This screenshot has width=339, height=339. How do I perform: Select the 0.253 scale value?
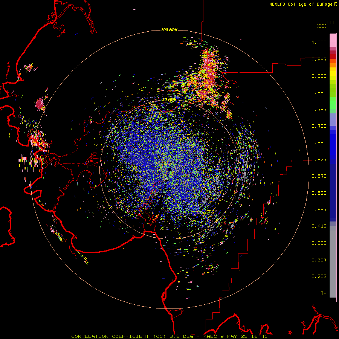click(319, 276)
